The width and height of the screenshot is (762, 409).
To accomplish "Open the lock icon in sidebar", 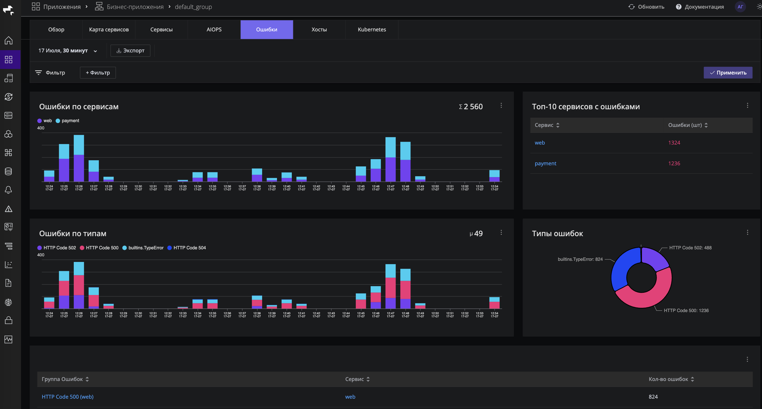I will click(9, 320).
